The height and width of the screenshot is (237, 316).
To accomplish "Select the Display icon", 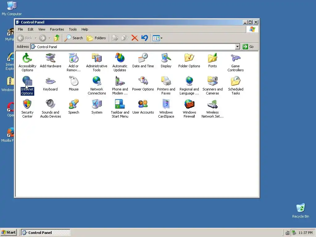I will 166,60.
